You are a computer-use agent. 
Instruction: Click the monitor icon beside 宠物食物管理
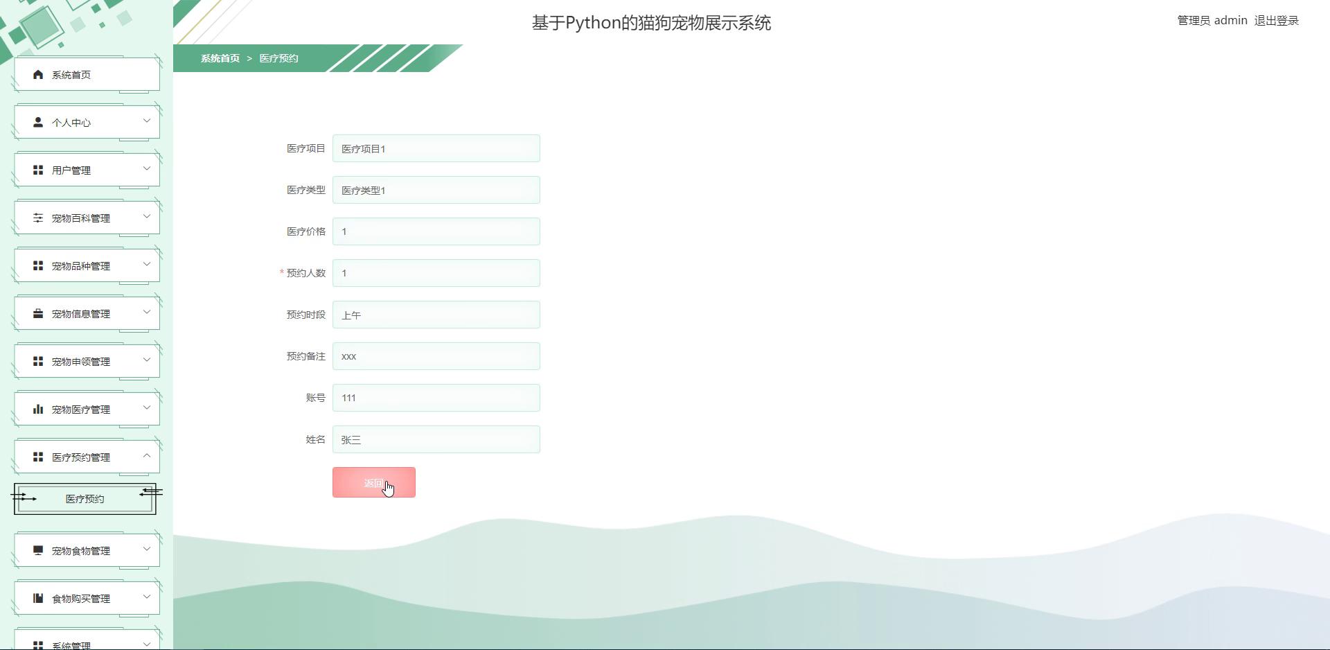pos(38,550)
